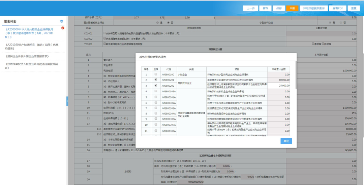
Task: Tick the checkbox for code JMSE00305A
Action: pyautogui.click(x=156, y=91)
